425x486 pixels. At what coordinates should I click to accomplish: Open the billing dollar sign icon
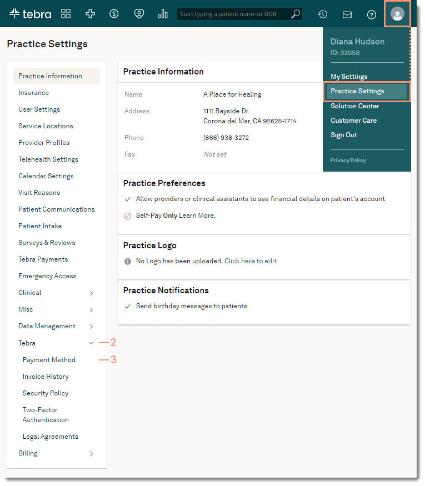(114, 14)
